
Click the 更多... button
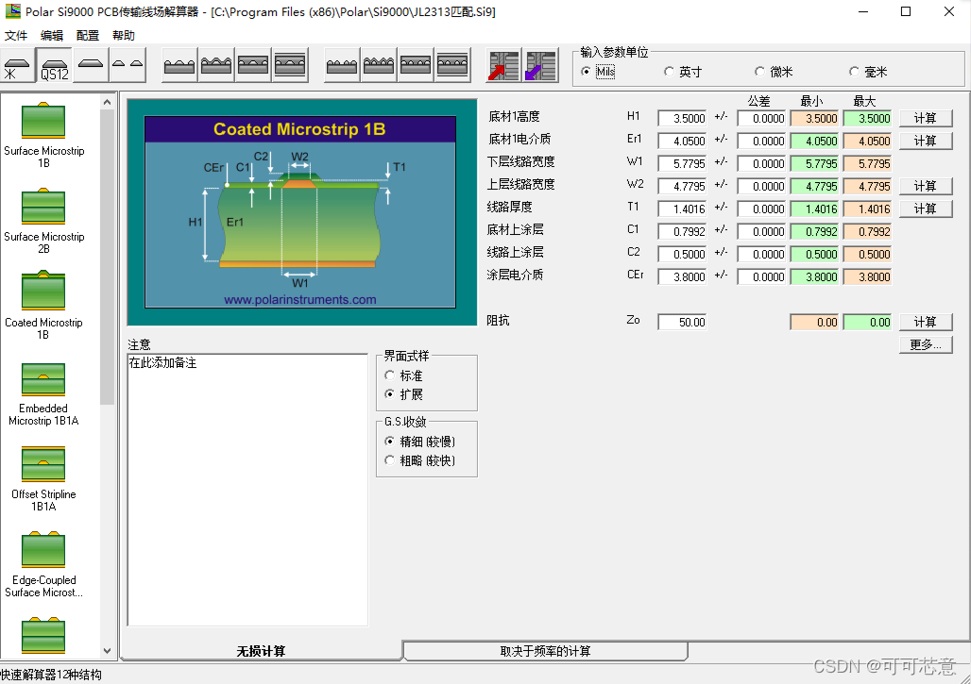[x=925, y=344]
